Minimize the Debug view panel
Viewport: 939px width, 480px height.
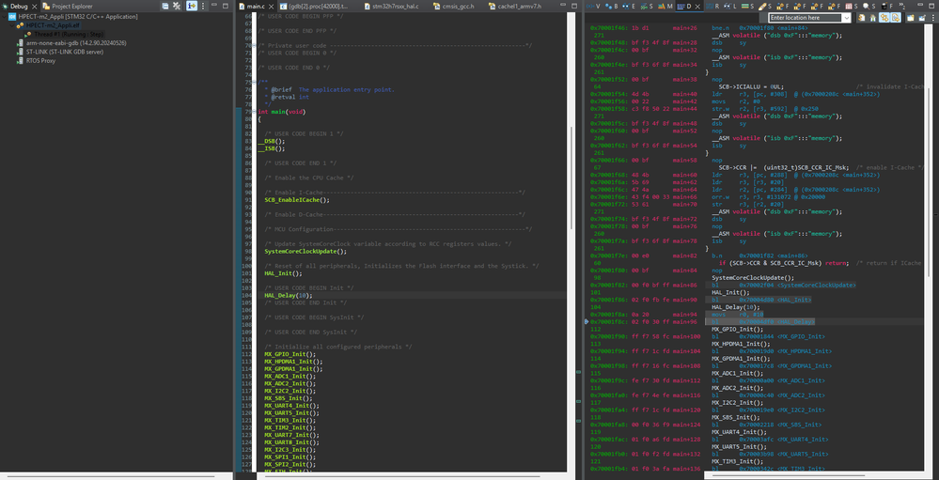pos(213,6)
